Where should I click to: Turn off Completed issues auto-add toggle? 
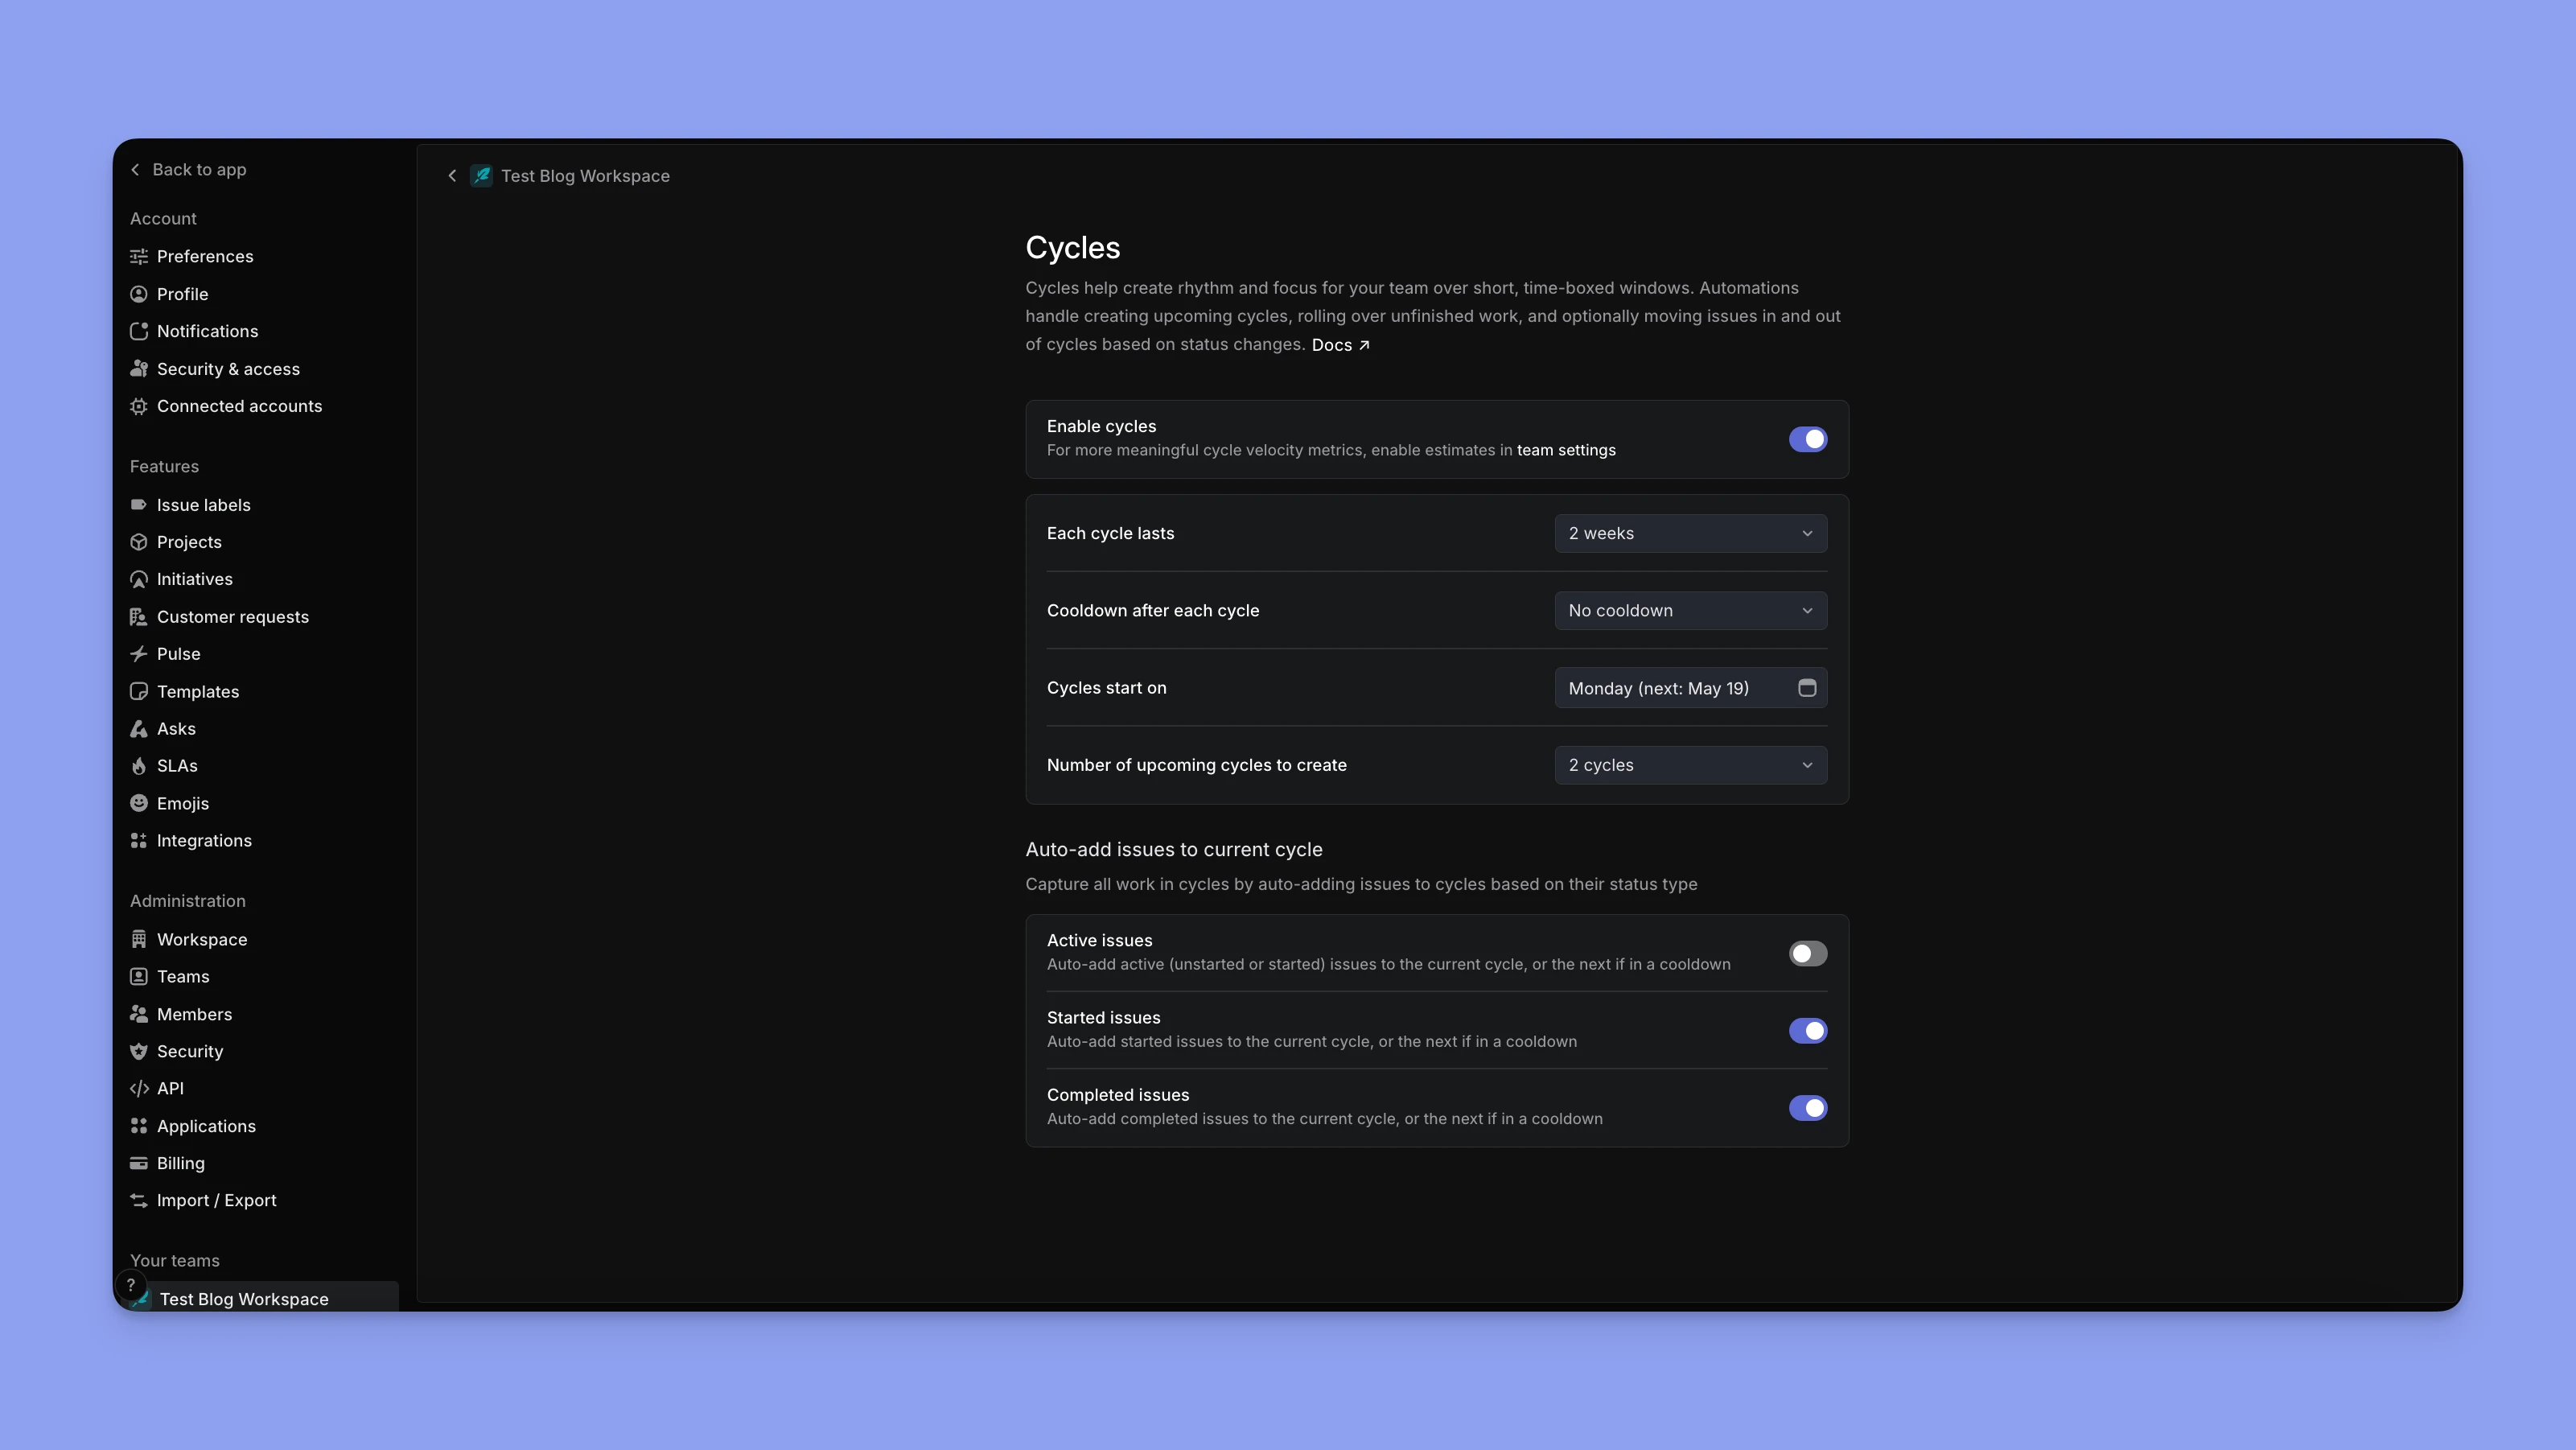(1807, 1108)
